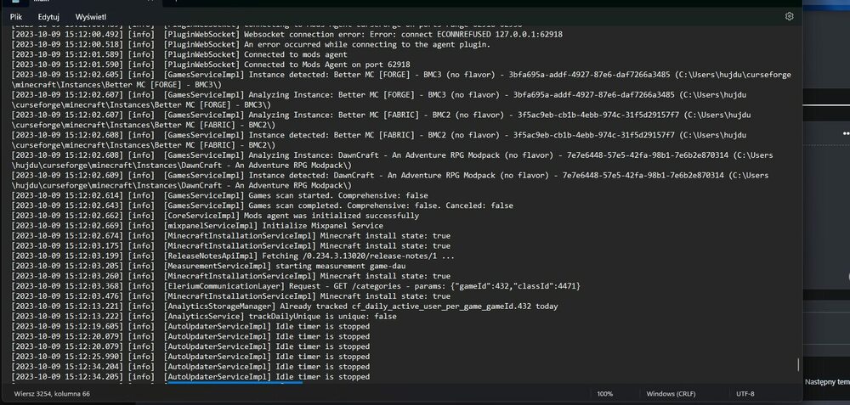
Task: Click the 15:12:02.674 Minecraft install state line
Action: coord(231,235)
